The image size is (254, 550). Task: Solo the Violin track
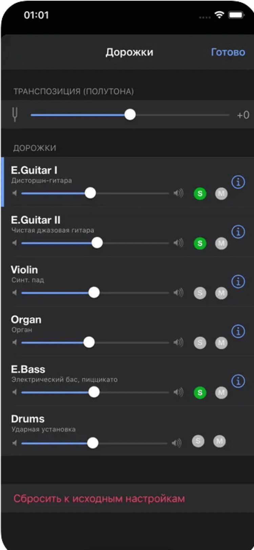tap(200, 293)
